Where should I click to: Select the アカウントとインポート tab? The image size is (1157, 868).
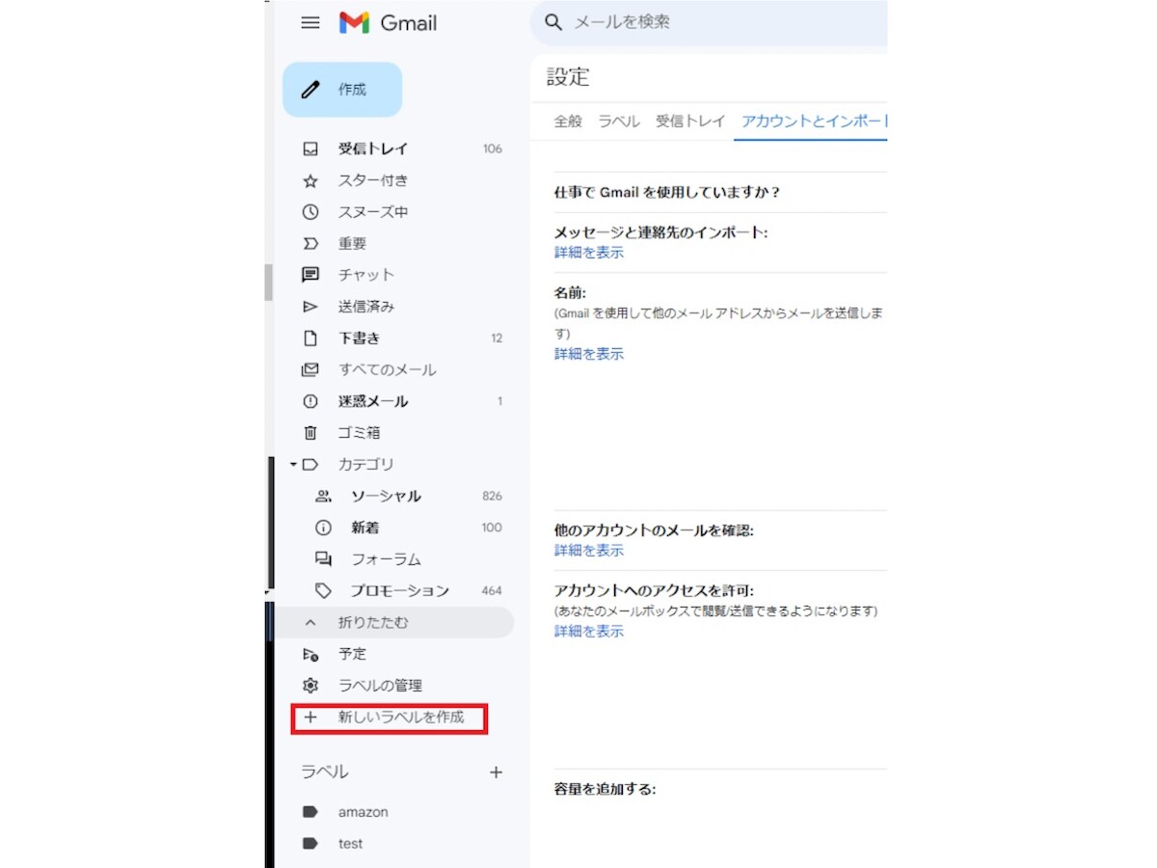[x=813, y=122]
